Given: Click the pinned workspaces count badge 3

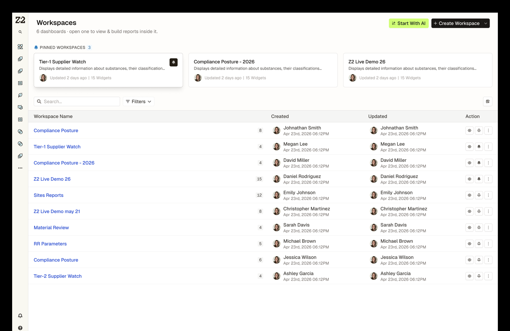Looking at the screenshot, I should 89,47.
